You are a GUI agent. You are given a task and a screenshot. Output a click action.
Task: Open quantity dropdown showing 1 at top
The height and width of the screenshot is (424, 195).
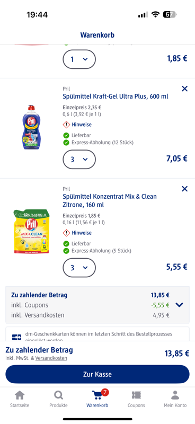tap(79, 59)
